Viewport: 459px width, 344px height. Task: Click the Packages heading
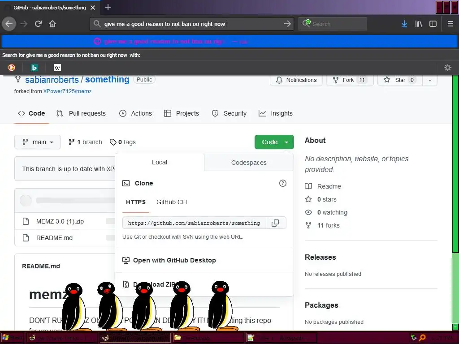click(x=321, y=305)
